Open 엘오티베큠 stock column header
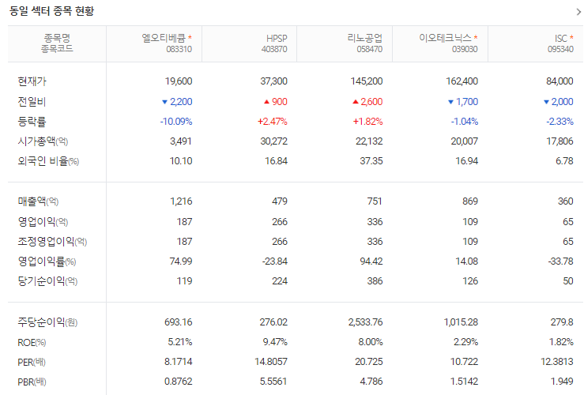Image resolution: width=584 pixels, height=395 pixels. [x=163, y=38]
